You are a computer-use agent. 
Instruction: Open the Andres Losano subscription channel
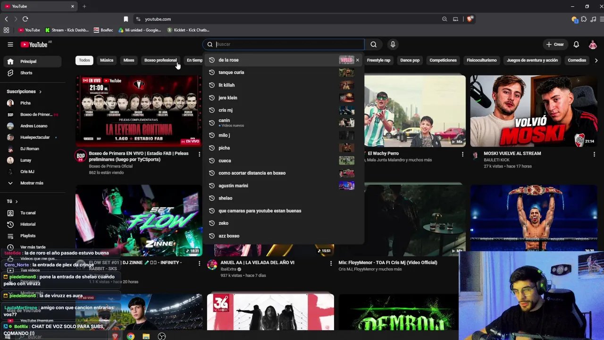point(33,126)
